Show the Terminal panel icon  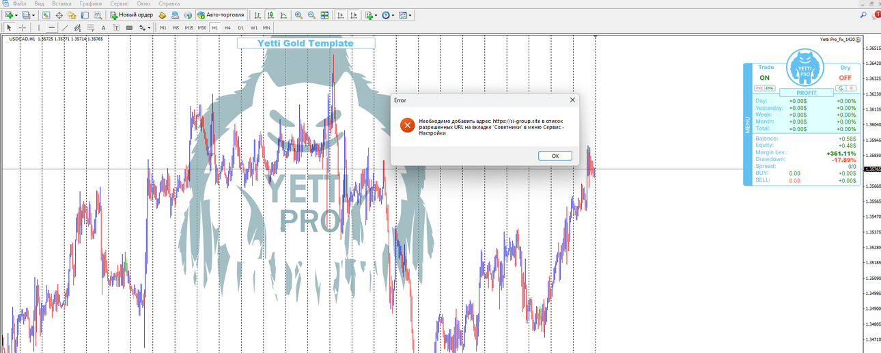coord(85,15)
